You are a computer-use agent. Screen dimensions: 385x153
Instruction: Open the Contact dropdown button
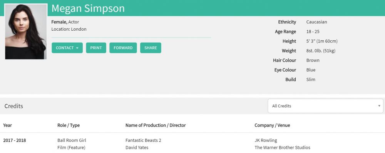click(x=67, y=48)
